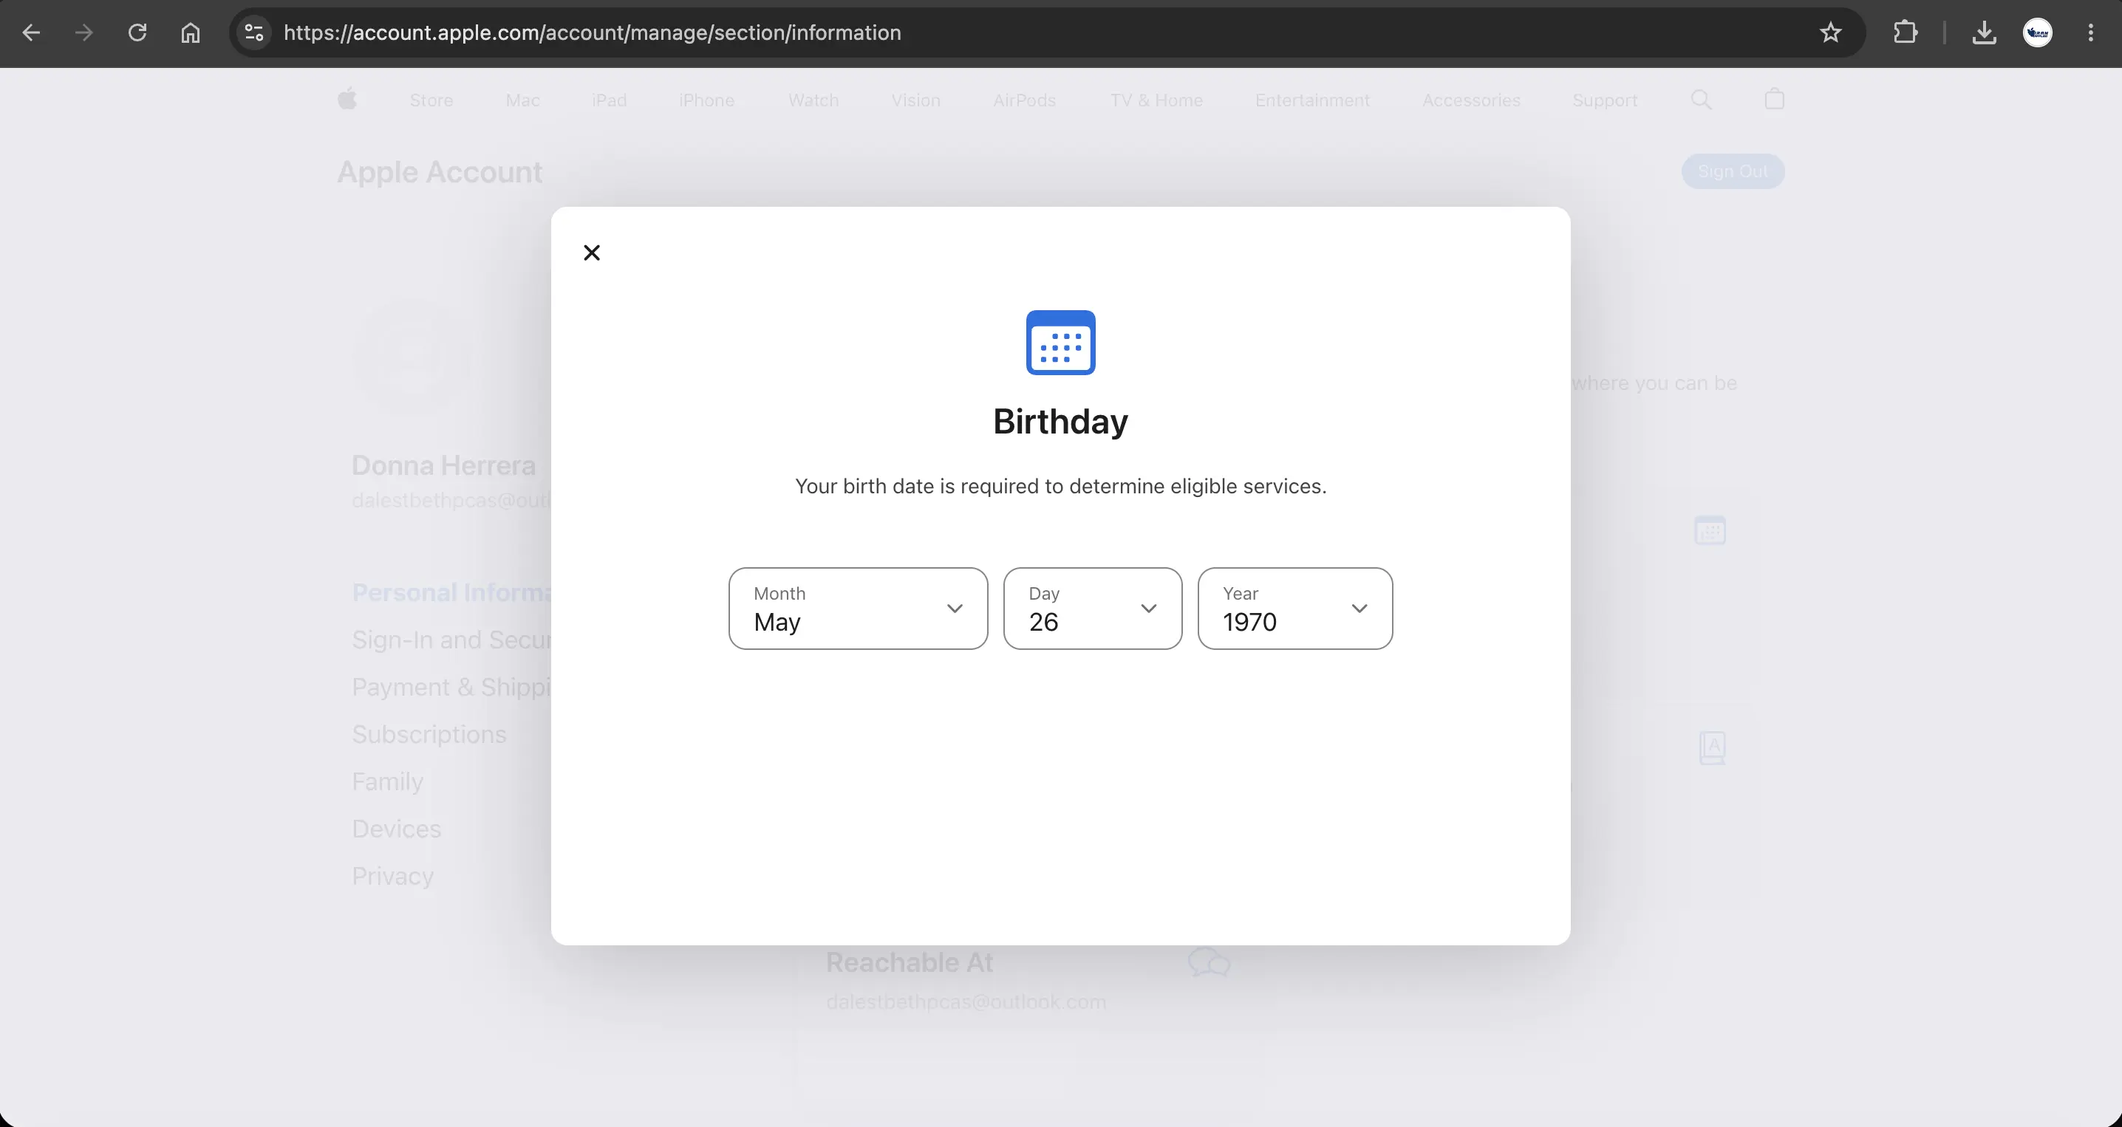The height and width of the screenshot is (1127, 2122).
Task: Select Privacy in the sidebar
Action: tap(392, 876)
